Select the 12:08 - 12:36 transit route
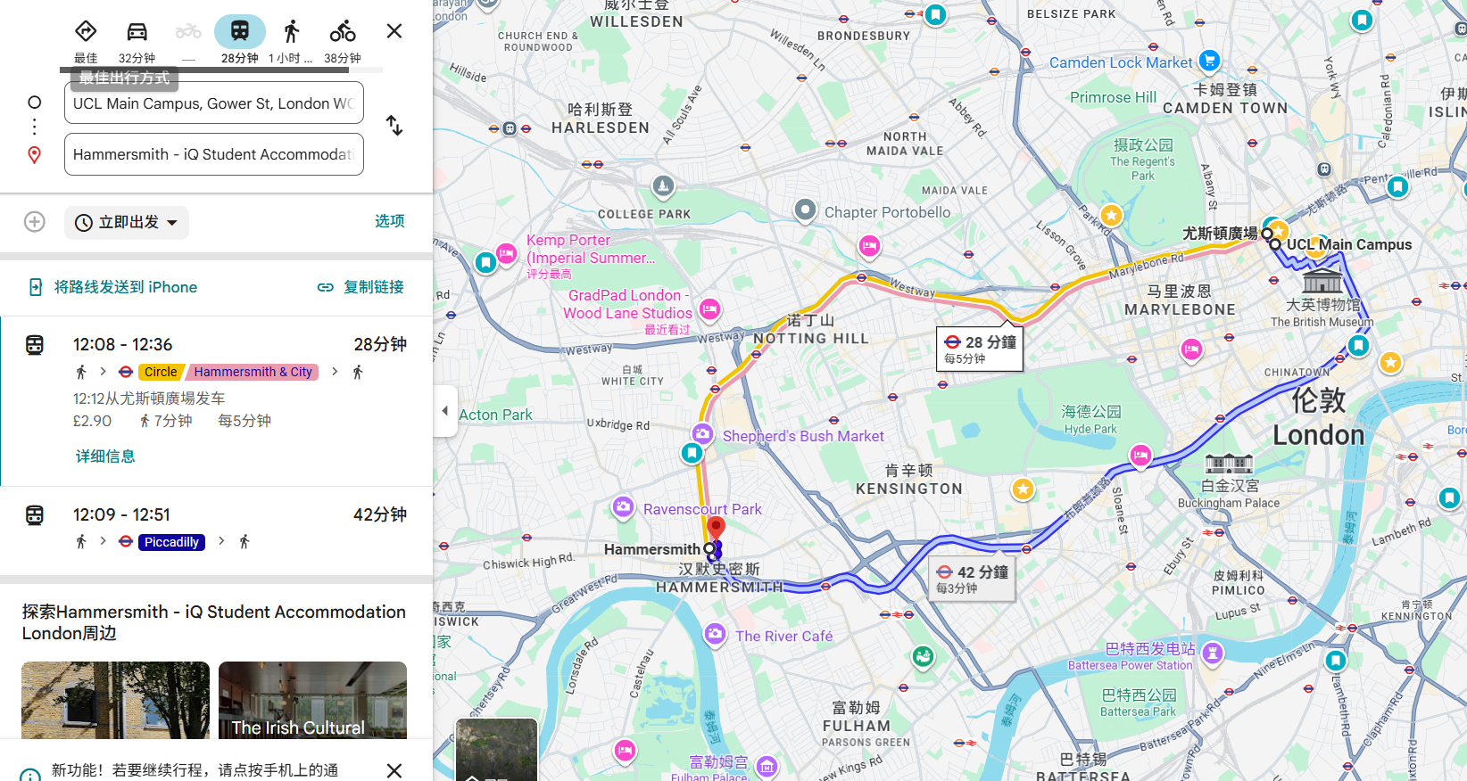 (x=216, y=401)
